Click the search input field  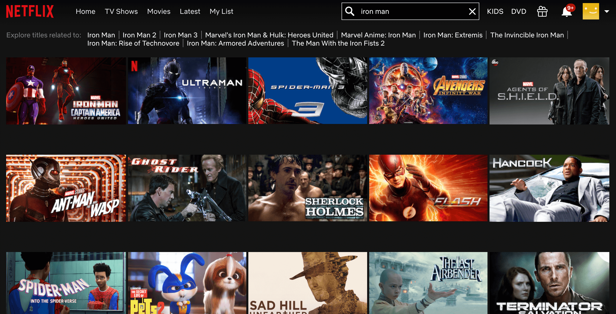click(412, 11)
